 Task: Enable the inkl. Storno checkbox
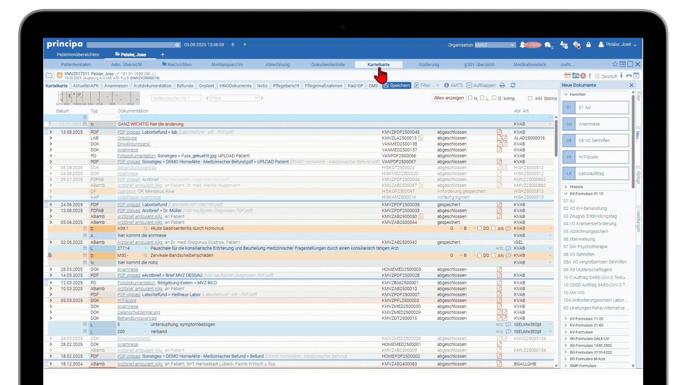[530, 98]
